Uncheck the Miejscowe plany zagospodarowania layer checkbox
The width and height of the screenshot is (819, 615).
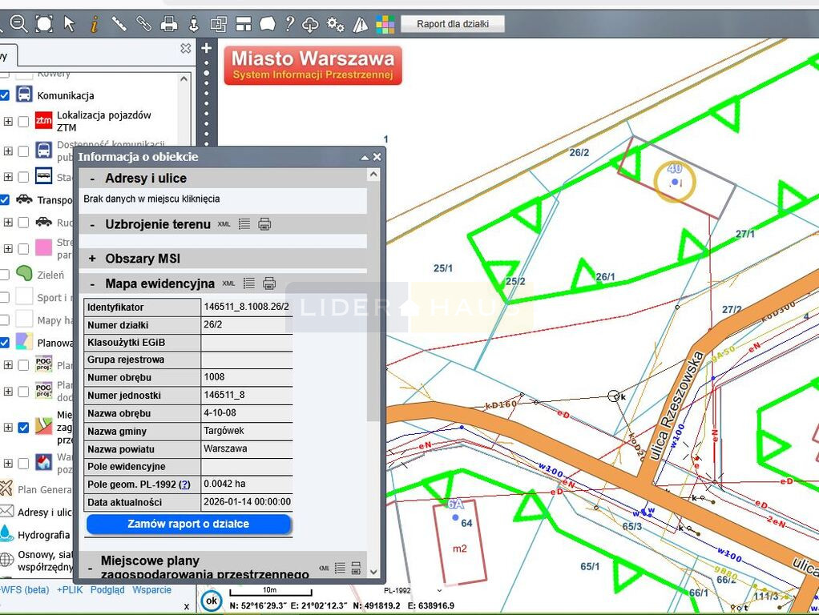pos(23,427)
